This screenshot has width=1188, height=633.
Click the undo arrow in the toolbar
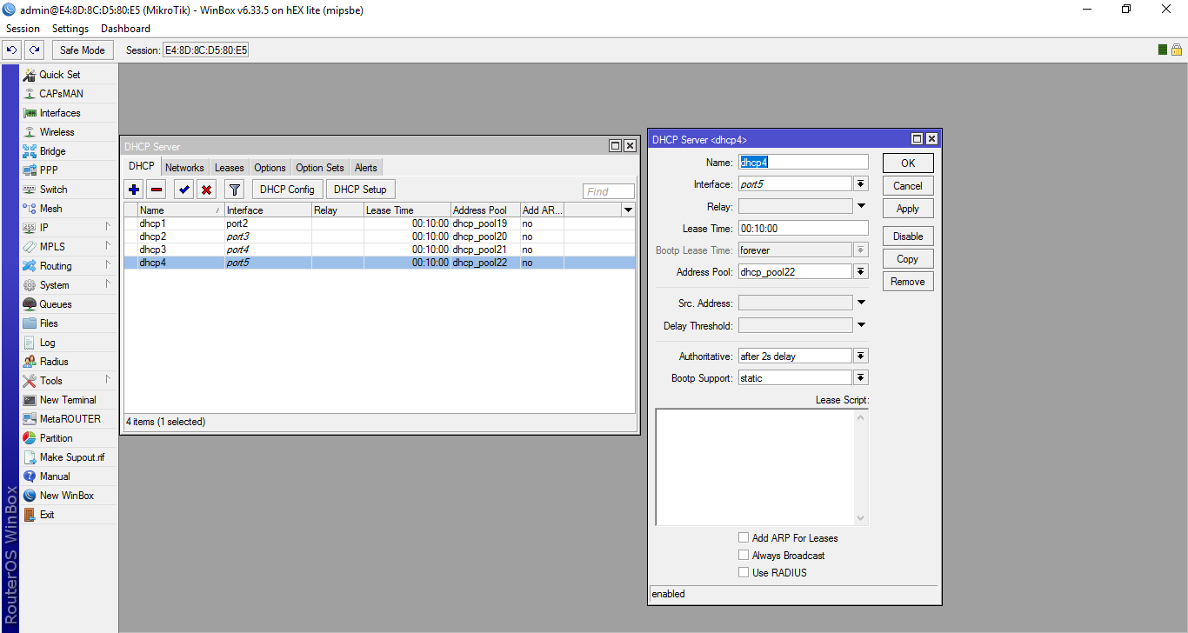point(12,50)
